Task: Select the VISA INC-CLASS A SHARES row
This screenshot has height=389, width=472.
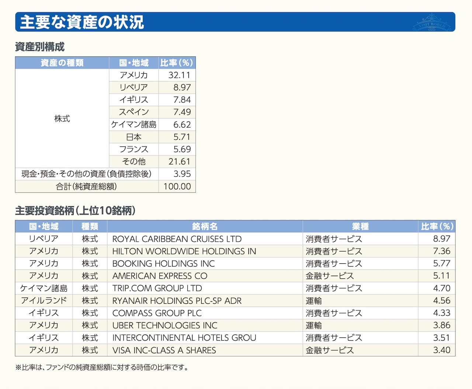Action: coord(164,350)
